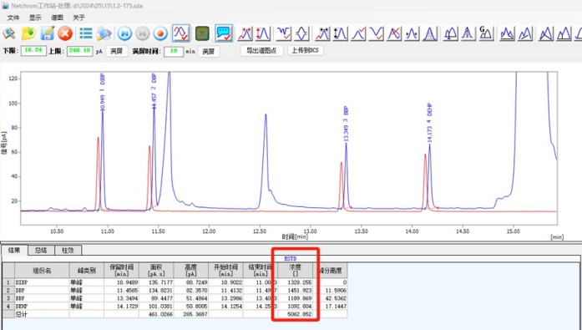Click the 13.349 BBP peak label on chromatogram
Image resolution: width=582 pixels, height=330 pixels.
[346, 124]
